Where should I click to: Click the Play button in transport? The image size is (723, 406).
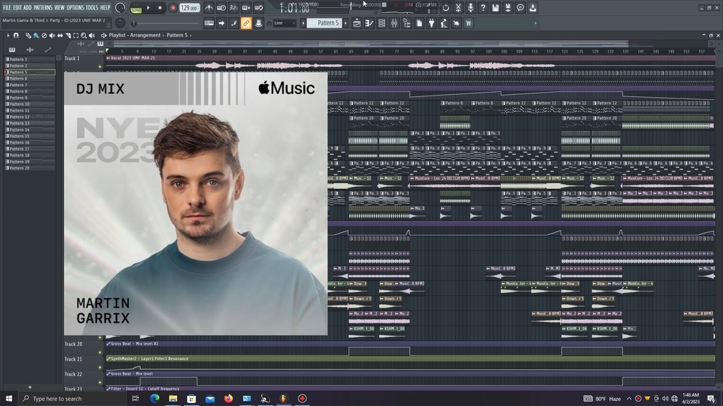tap(148, 8)
